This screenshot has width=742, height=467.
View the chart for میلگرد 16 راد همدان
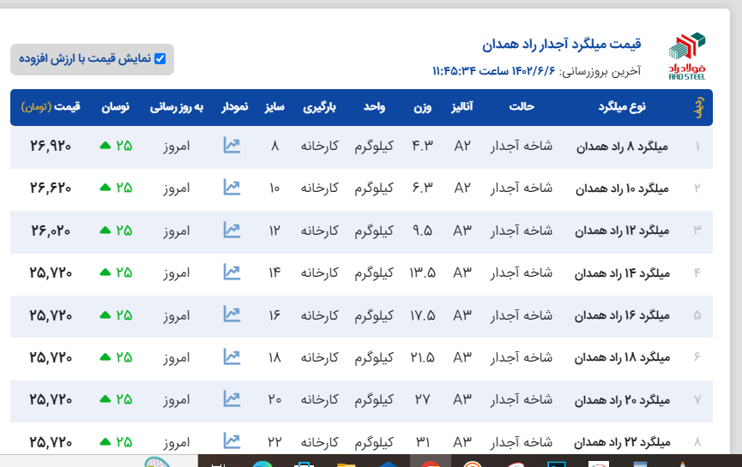pos(232,314)
